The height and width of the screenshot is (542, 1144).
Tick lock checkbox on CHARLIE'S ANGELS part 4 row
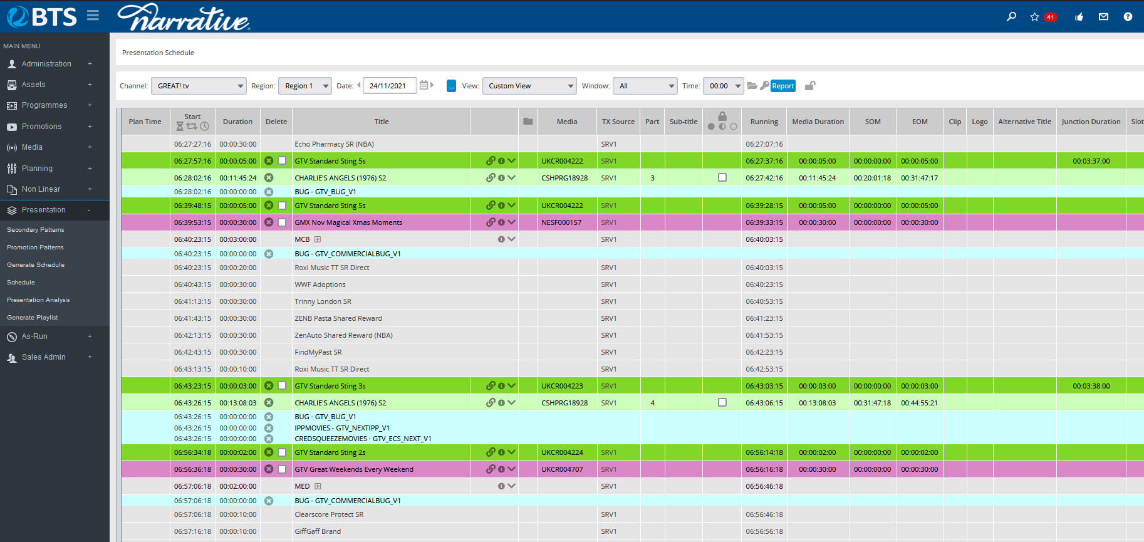coord(722,403)
